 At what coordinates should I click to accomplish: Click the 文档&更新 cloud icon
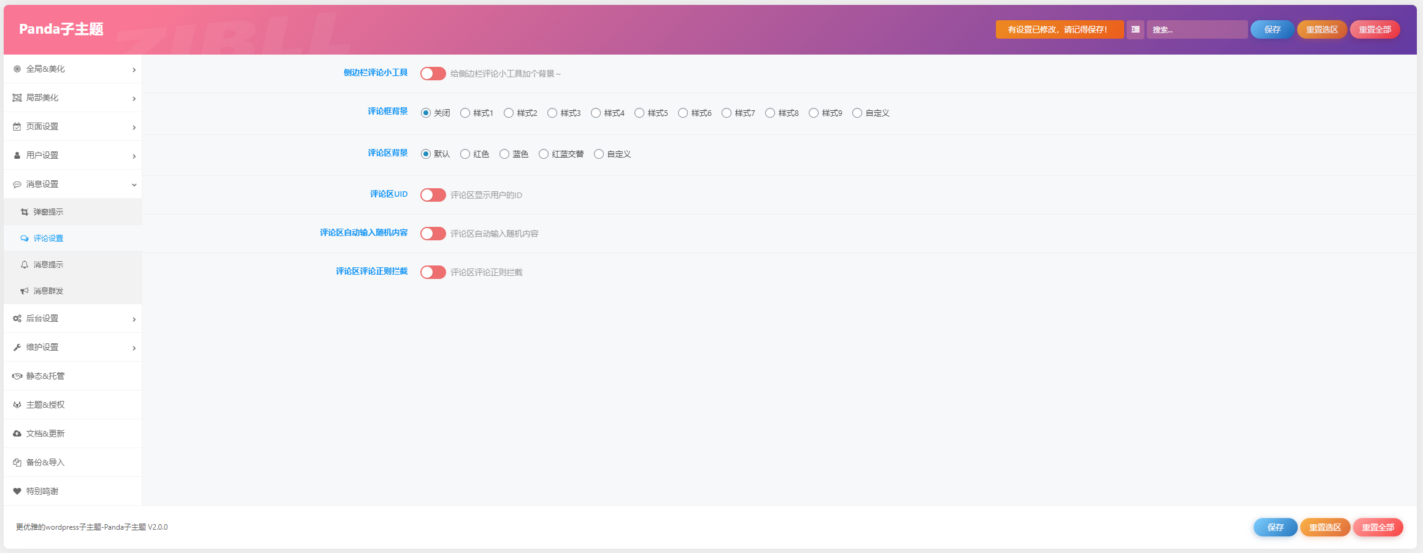pyautogui.click(x=17, y=433)
